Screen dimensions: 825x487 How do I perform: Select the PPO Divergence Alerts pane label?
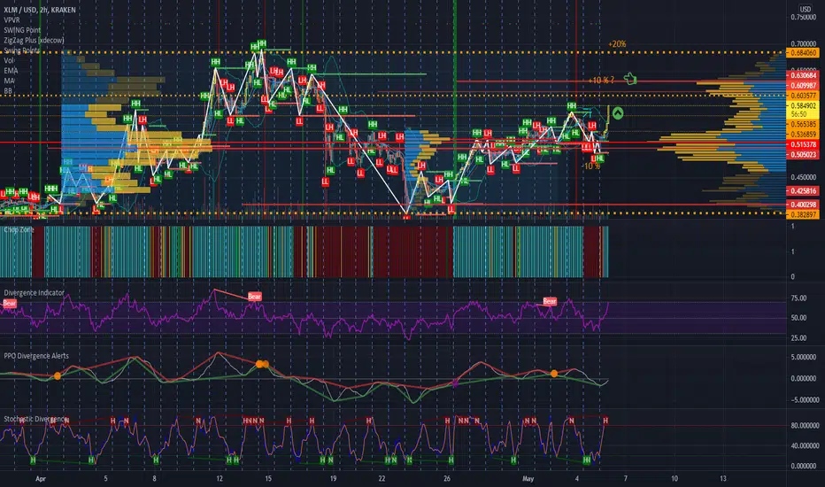[36, 356]
